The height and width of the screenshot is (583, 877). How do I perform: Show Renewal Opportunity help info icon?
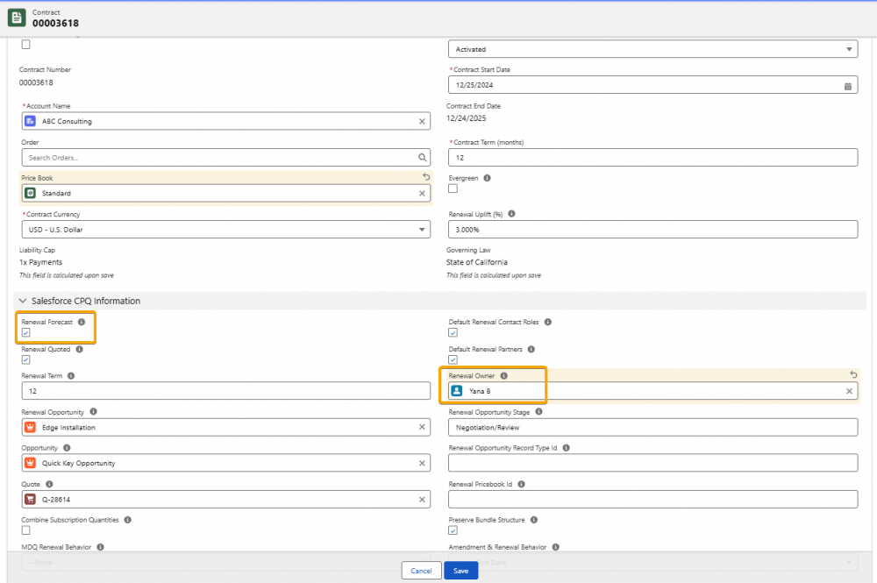pyautogui.click(x=94, y=412)
